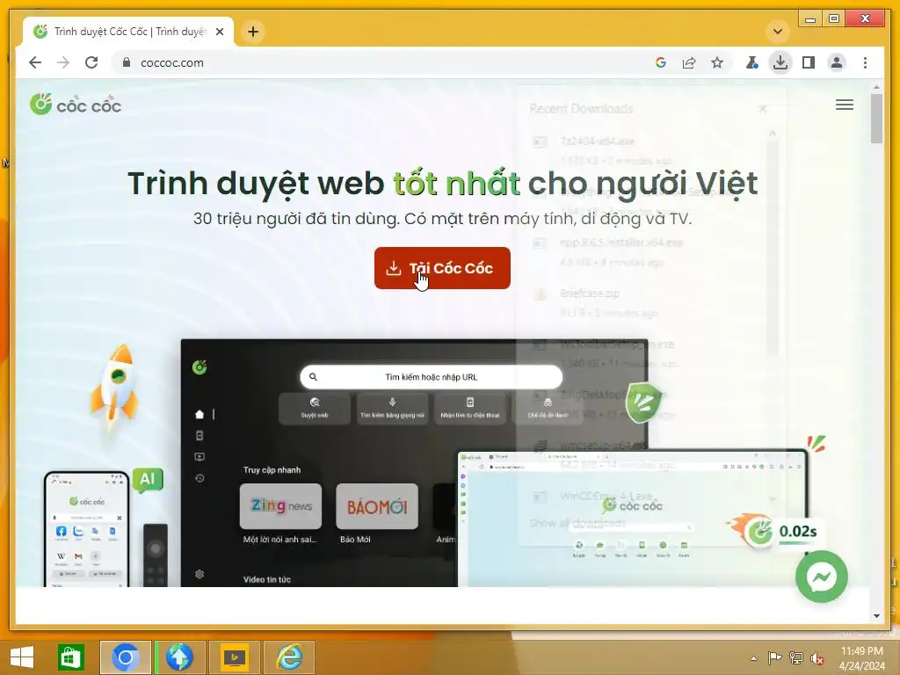This screenshot has height=675, width=900.
Task: Click the browser forward arrow
Action: (63, 62)
